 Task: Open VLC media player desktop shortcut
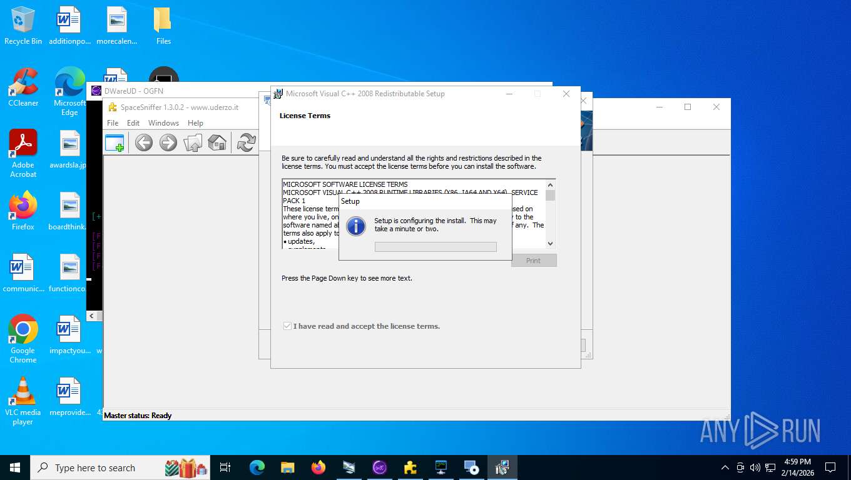click(23, 401)
